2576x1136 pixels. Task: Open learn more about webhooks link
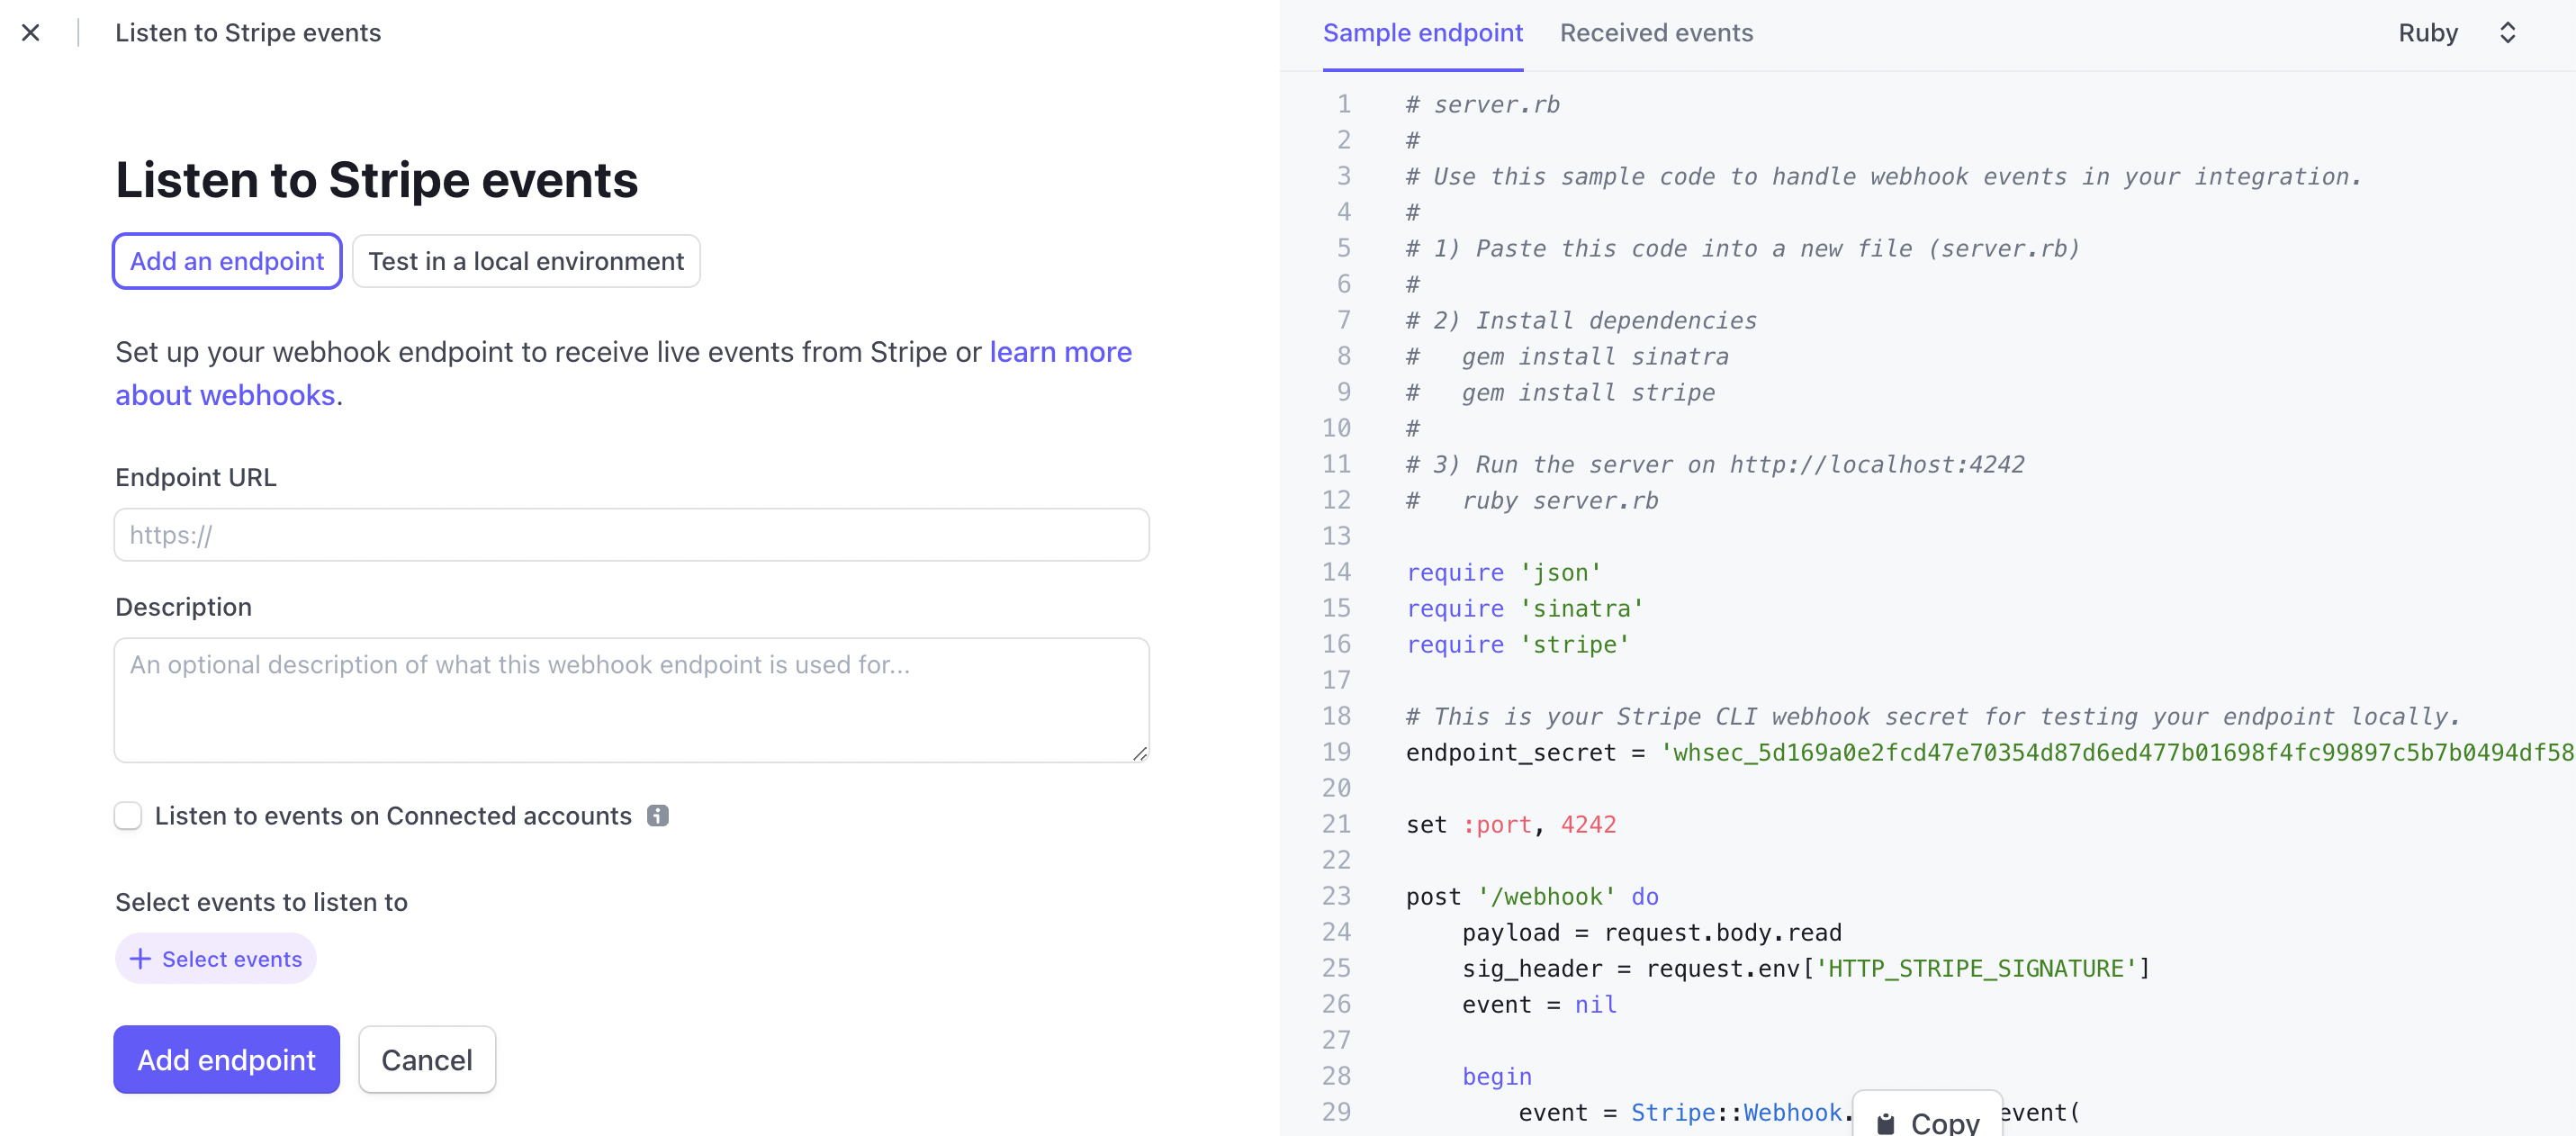(1060, 352)
